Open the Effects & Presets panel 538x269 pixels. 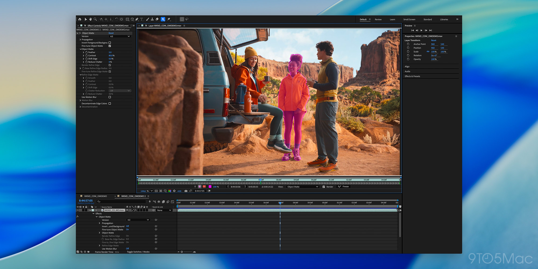click(x=412, y=76)
